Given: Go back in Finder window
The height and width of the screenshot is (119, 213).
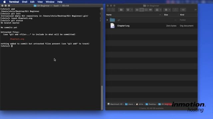Looking at the screenshot, I should 108,10.
